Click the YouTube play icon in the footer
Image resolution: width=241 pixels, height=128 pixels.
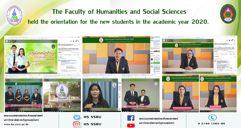[131, 125]
